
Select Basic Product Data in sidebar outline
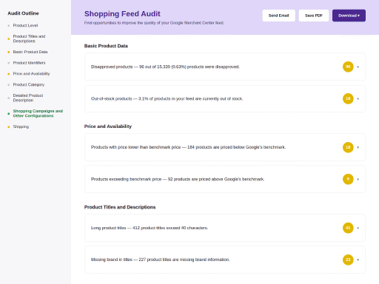[30, 52]
